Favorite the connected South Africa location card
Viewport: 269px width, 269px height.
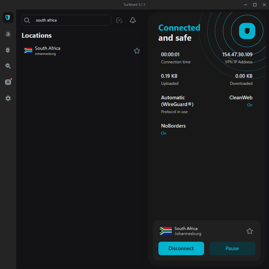pyautogui.click(x=249, y=231)
